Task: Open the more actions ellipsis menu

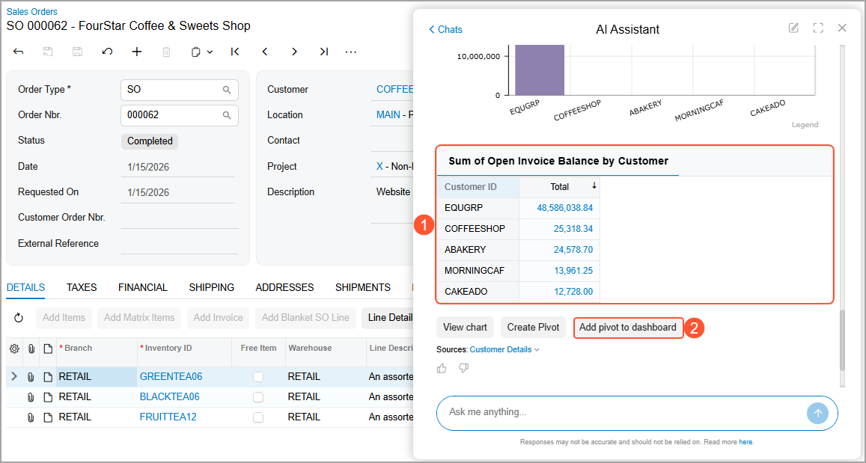Action: pos(351,52)
